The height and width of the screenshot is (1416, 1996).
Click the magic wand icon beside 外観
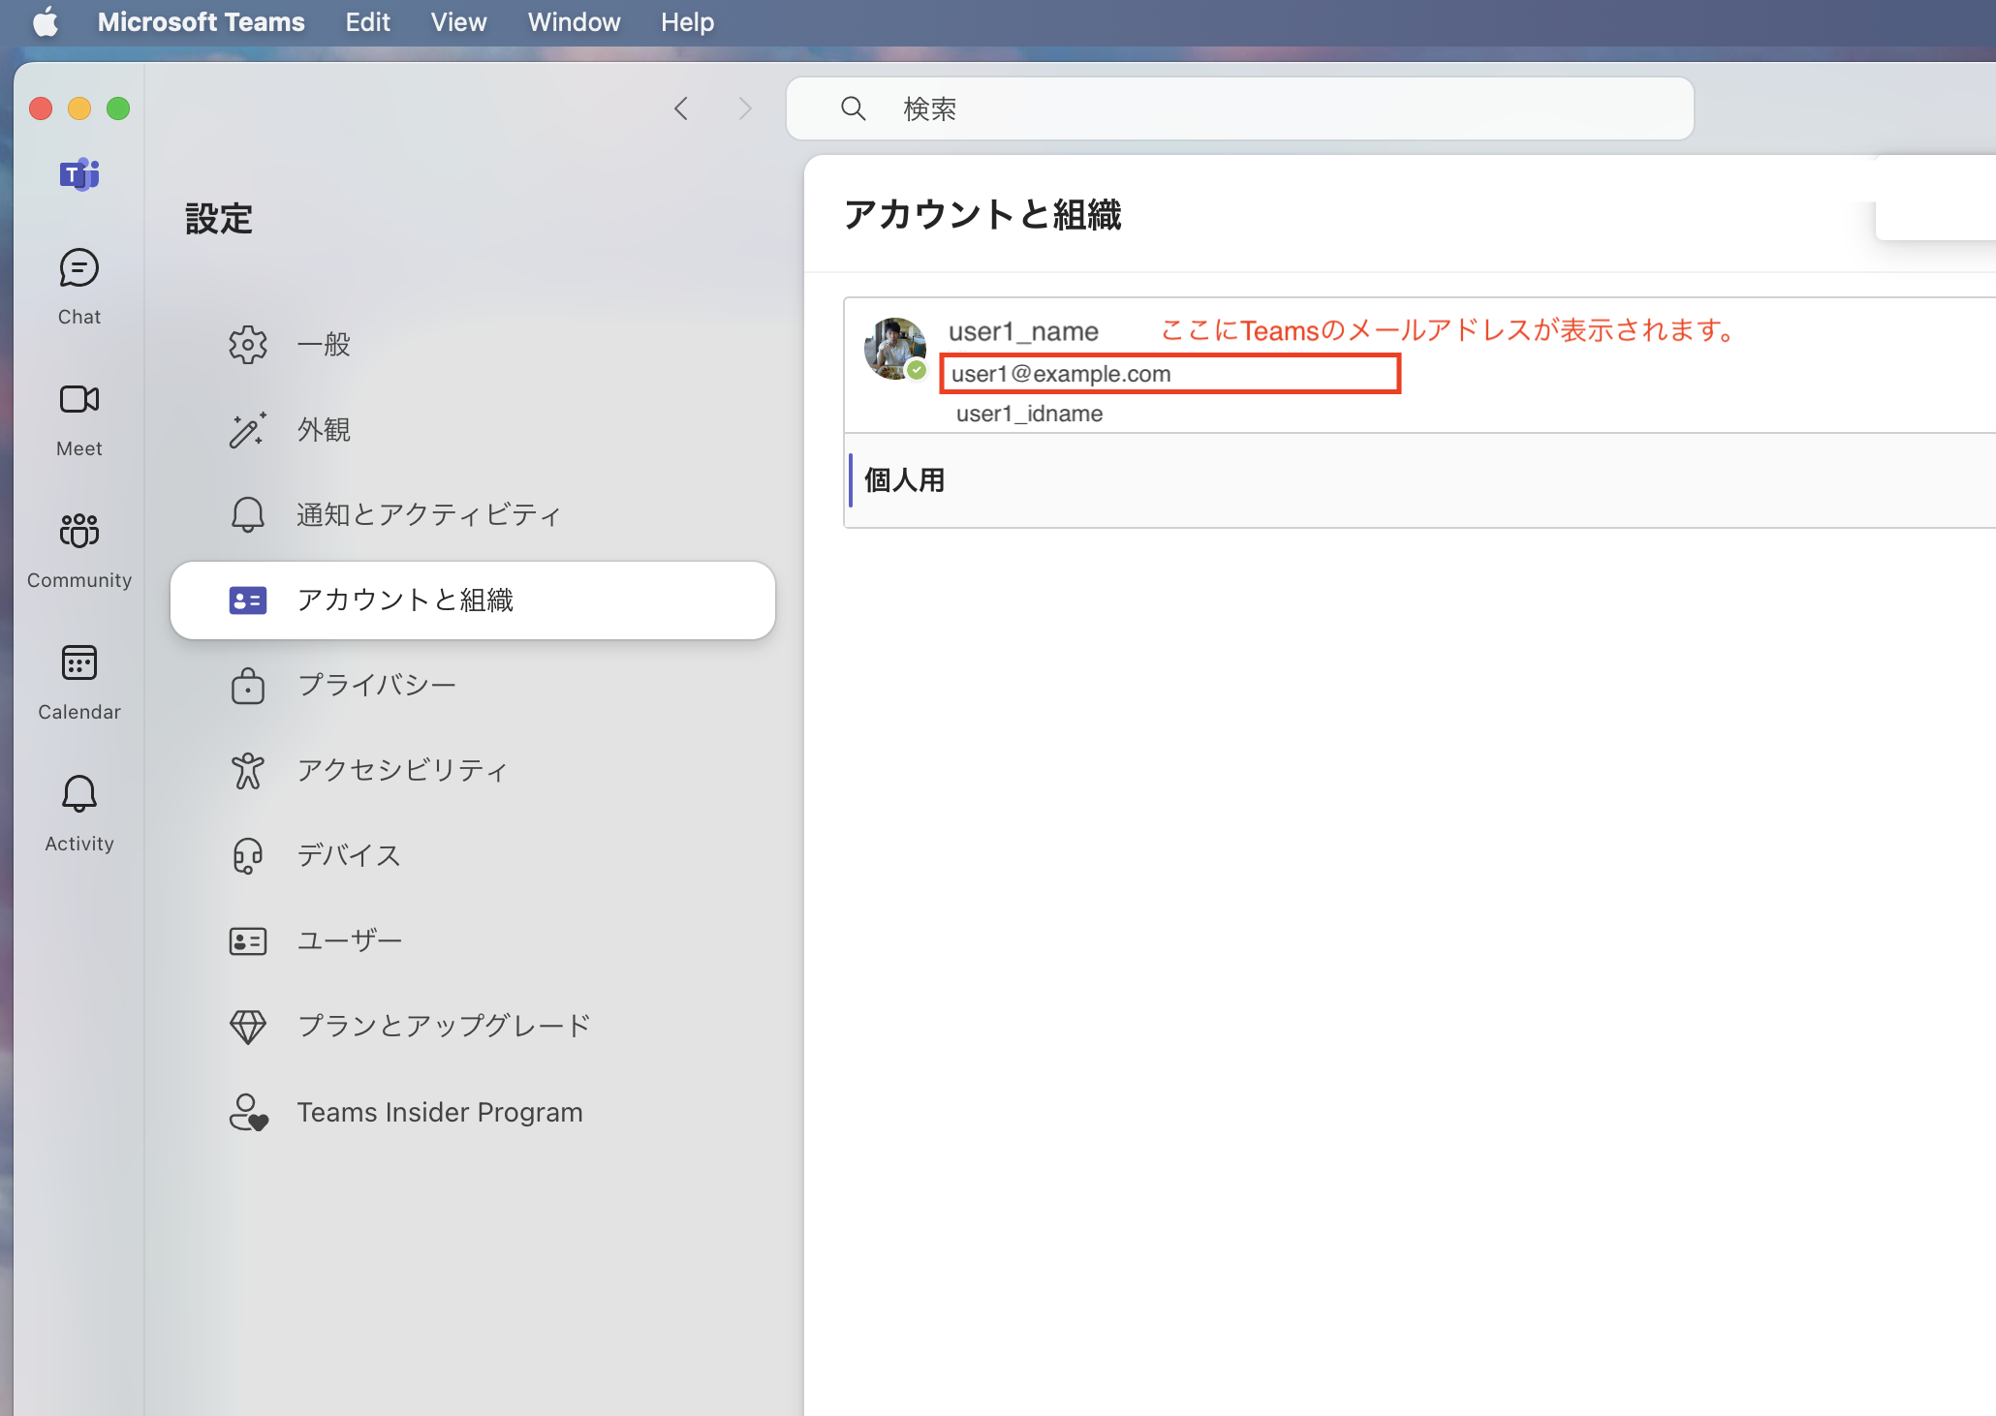(248, 430)
